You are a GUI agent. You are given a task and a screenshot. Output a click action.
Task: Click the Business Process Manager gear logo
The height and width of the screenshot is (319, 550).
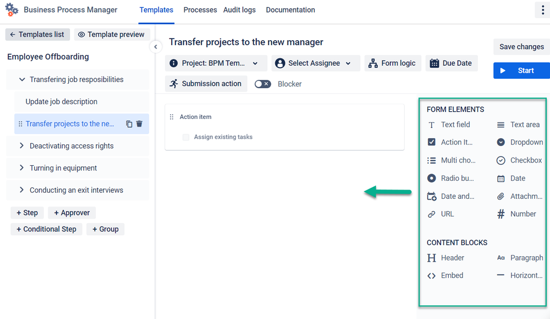(x=12, y=9)
